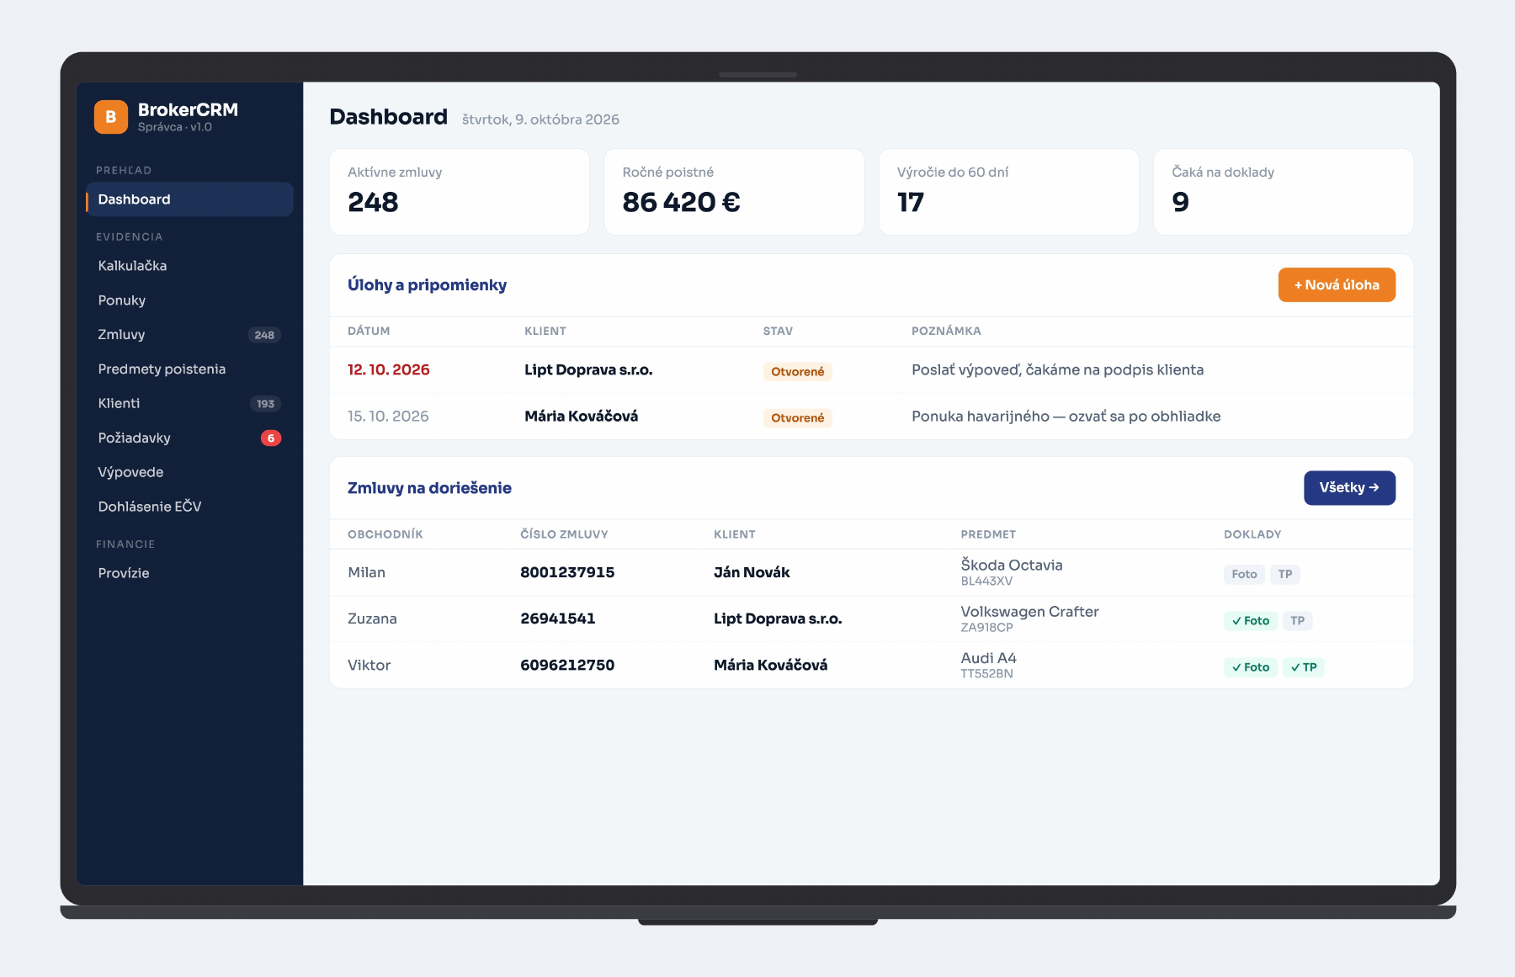Click plate number BL443XV

pyautogui.click(x=986, y=581)
